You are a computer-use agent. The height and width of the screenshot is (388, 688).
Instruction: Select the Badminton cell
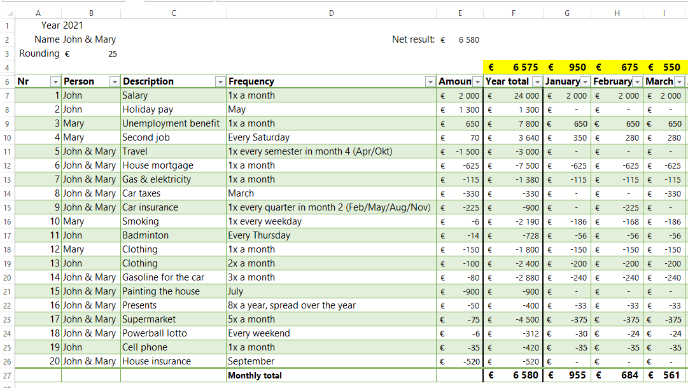point(173,235)
